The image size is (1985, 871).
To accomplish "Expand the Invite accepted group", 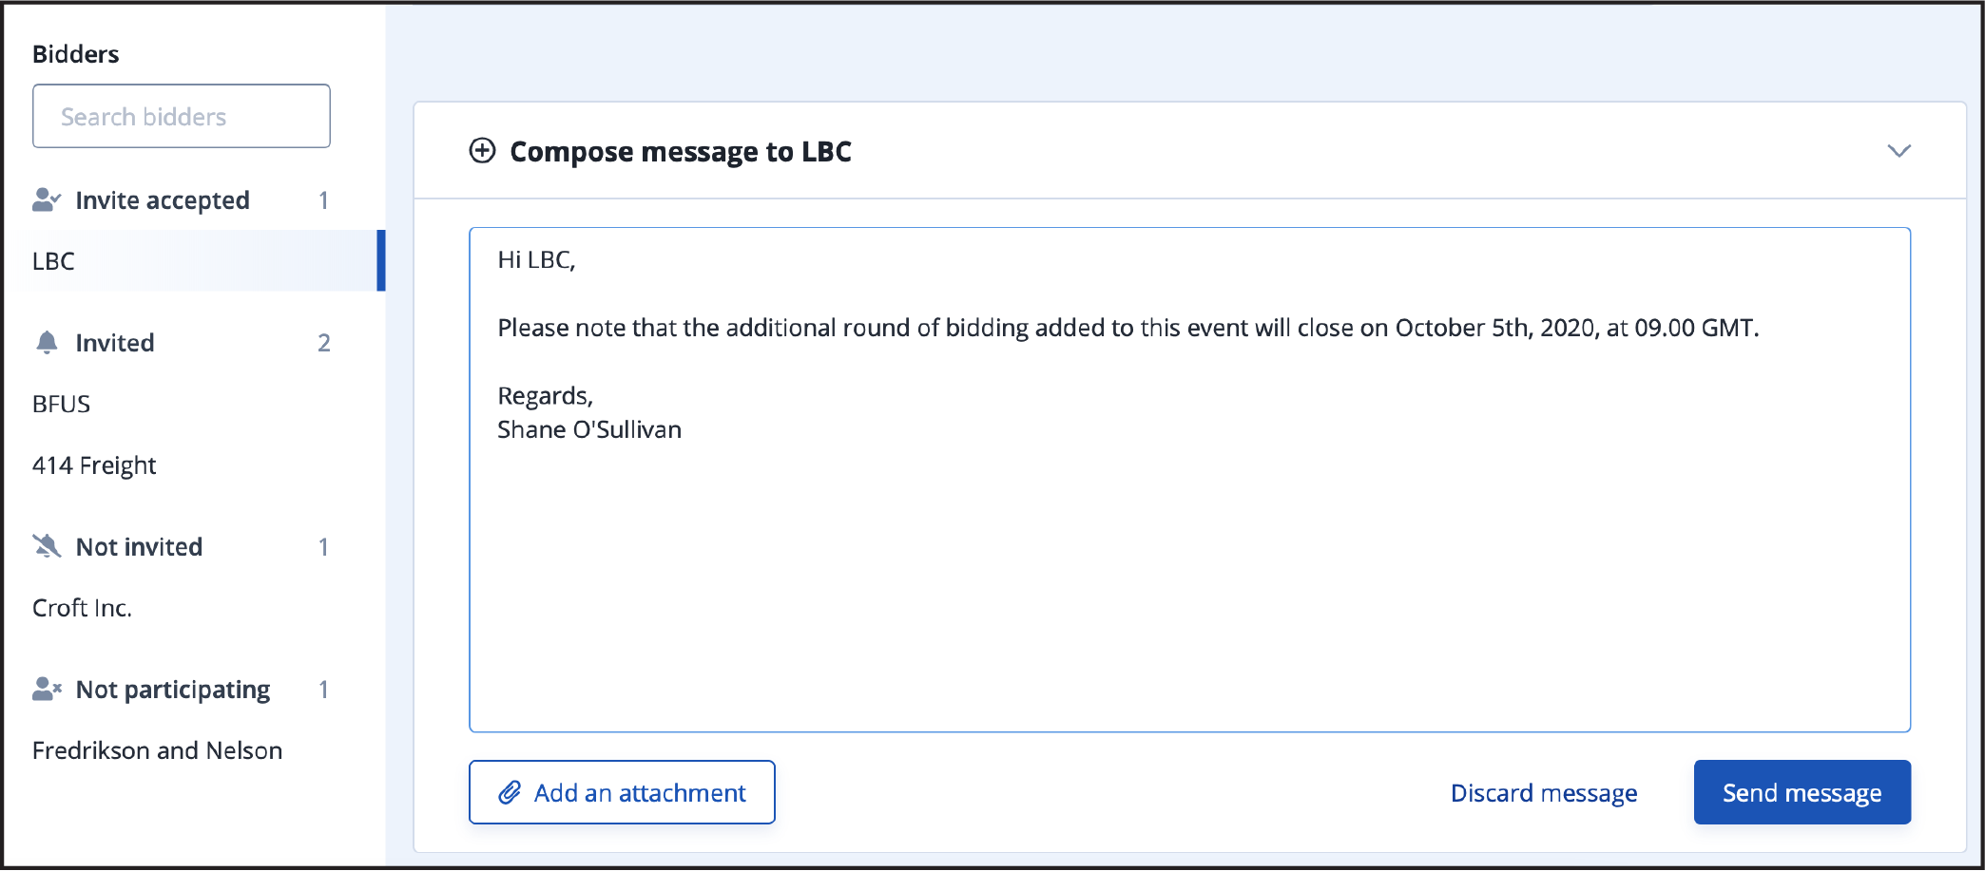I will [x=181, y=199].
